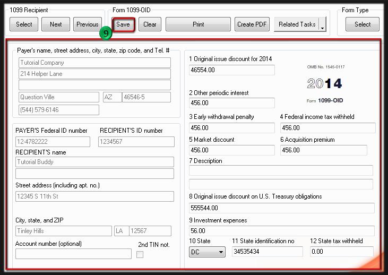The image size is (388, 275).
Task: Click the recipient zip field 12567
Action: [x=150, y=231]
